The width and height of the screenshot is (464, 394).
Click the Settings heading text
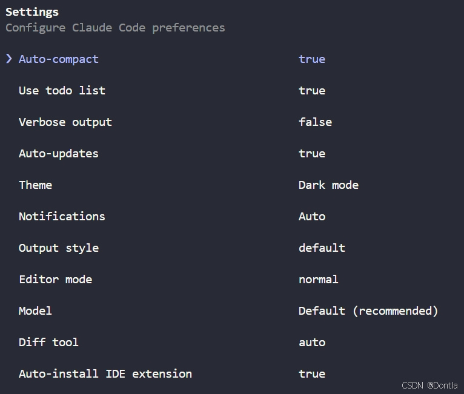[32, 12]
